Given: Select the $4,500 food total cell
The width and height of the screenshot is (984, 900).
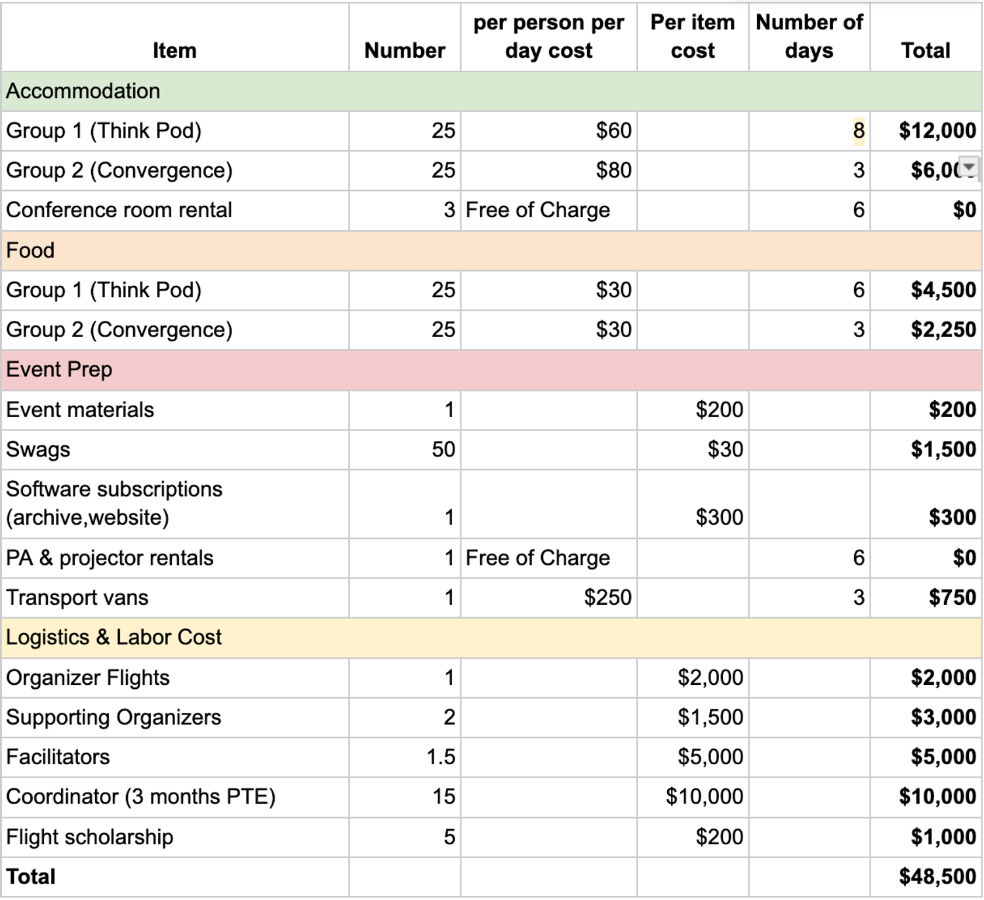Looking at the screenshot, I should 943,290.
